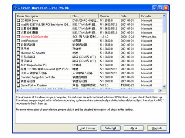185x138 pixels.
Task: Click the VMware, Inc. provider cell
Action: coord(149,37)
